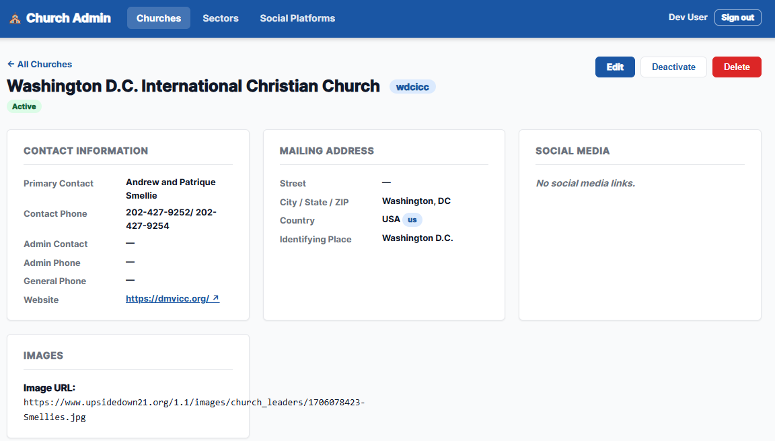
Task: Deactivate this church
Action: tap(673, 67)
